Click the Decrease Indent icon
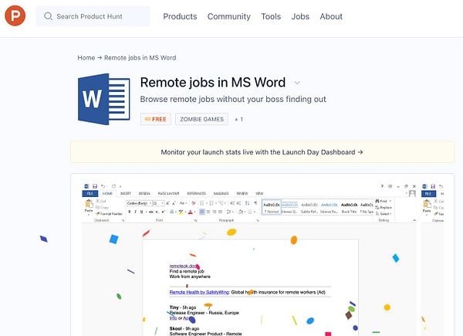The height and width of the screenshot is (336, 463). pos(232,203)
